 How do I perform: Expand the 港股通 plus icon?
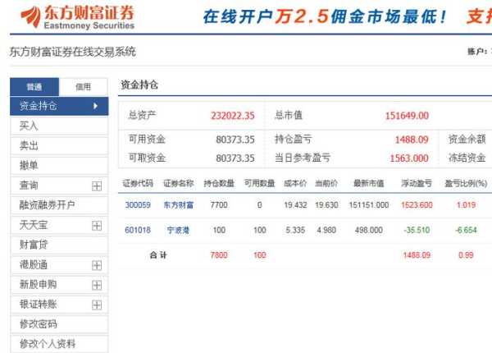point(96,265)
